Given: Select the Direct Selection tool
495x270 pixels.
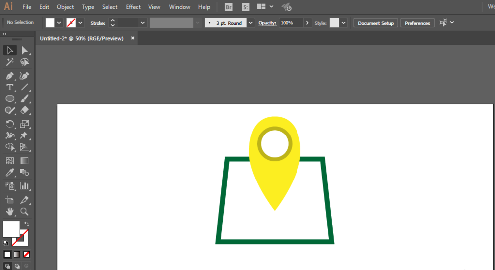Looking at the screenshot, I should click(24, 50).
